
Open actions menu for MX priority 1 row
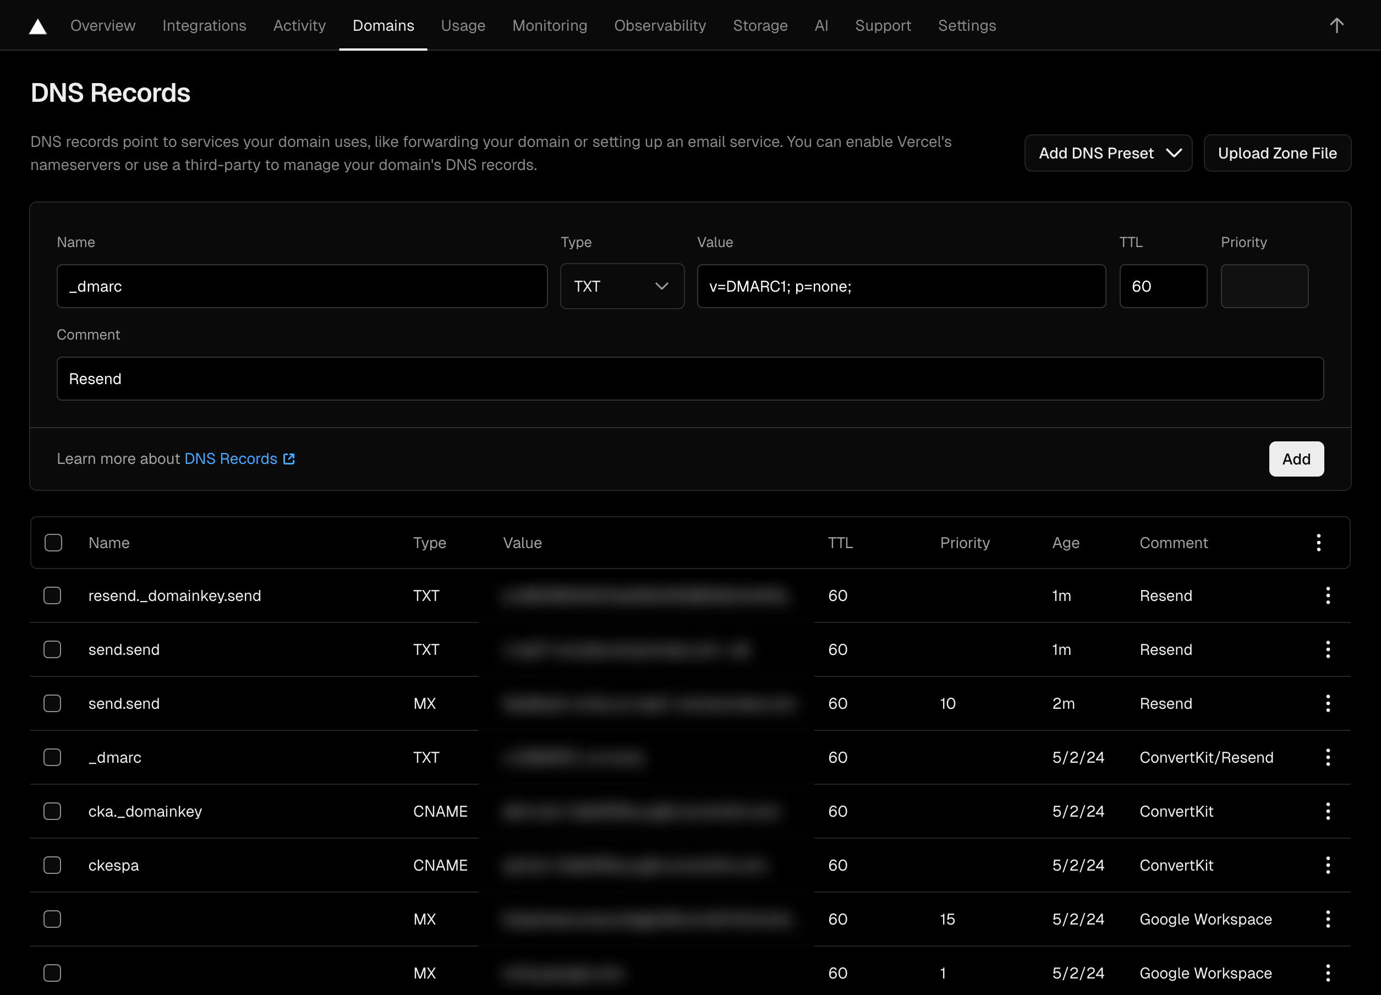click(1328, 972)
